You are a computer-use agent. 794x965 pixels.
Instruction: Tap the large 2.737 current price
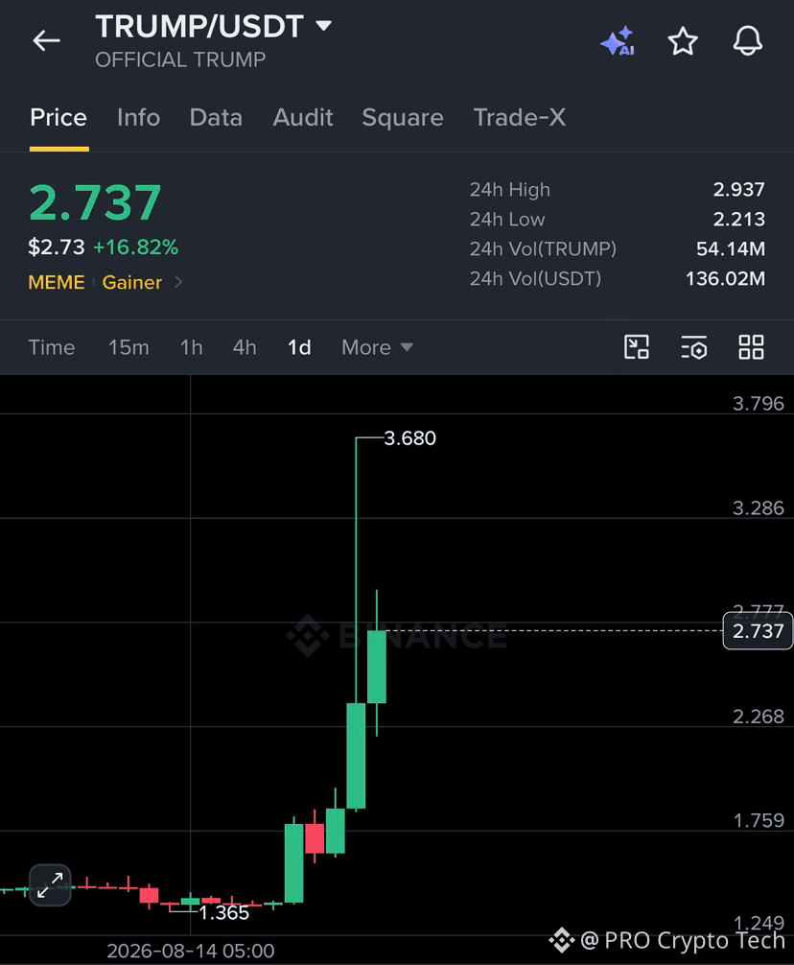[x=95, y=202]
